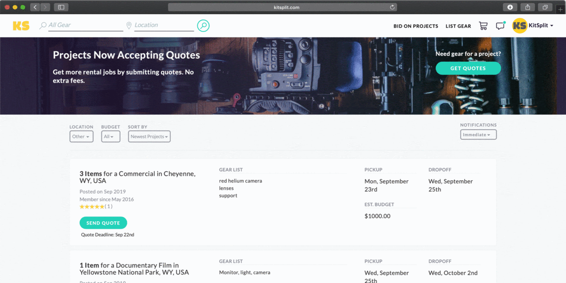Viewport: 566px width, 283px height.
Task: Expand Sort By Newest Projects dropdown
Action: (x=149, y=136)
